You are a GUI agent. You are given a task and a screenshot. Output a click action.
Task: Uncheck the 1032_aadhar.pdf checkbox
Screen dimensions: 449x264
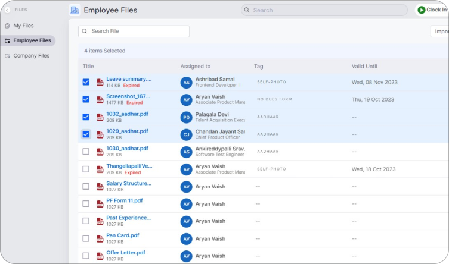click(86, 117)
